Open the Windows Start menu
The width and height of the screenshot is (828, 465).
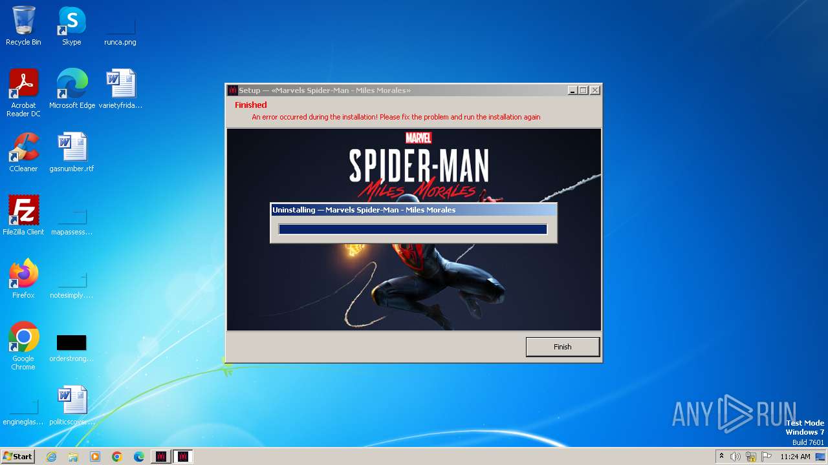(18, 457)
